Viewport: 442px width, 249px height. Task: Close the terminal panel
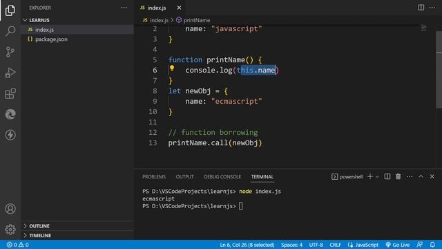coord(432,176)
